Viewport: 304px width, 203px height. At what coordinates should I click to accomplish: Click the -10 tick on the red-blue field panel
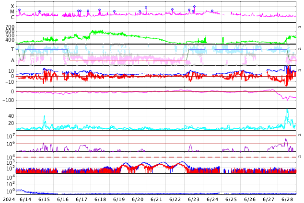[9, 82]
